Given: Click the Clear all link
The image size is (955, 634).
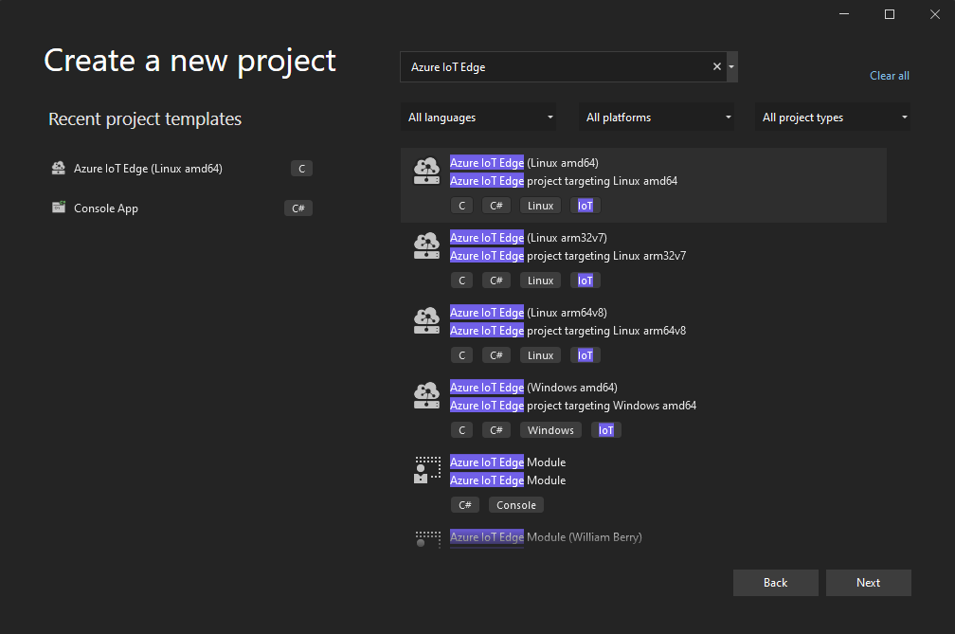Looking at the screenshot, I should pyautogui.click(x=890, y=76).
